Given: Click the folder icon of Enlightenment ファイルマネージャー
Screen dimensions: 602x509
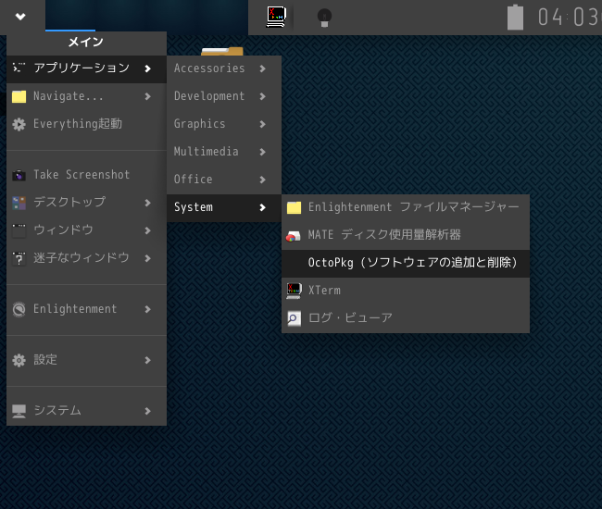Looking at the screenshot, I should pyautogui.click(x=295, y=208).
